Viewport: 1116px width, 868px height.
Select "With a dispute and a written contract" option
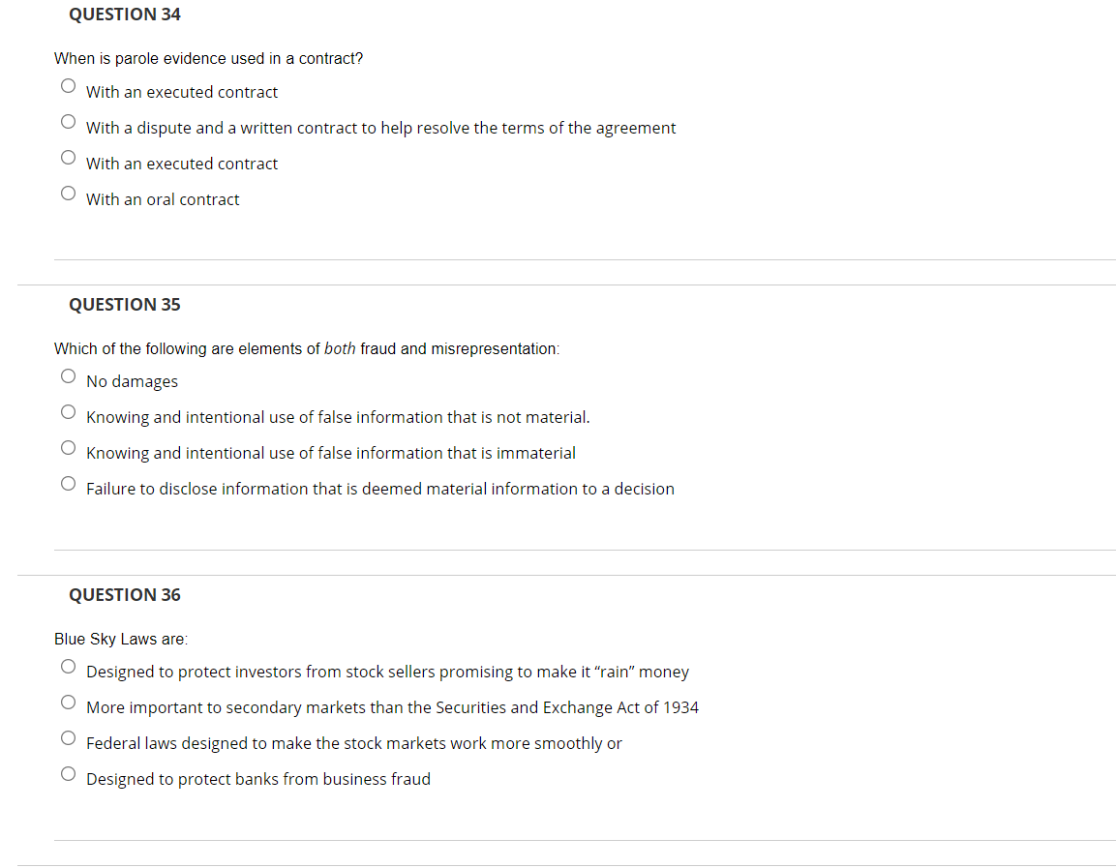(x=68, y=121)
